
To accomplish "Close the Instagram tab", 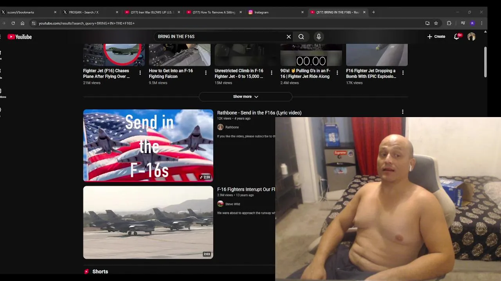I will tap(303, 12).
